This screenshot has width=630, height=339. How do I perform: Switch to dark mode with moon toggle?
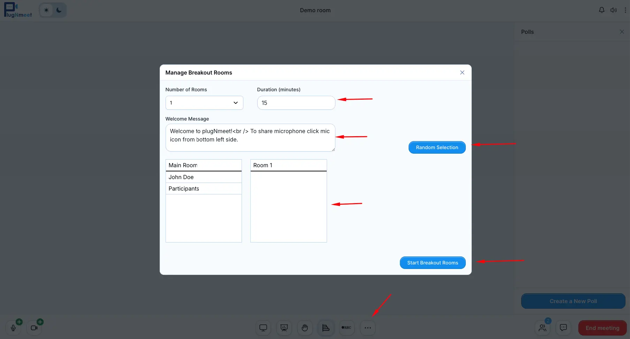59,10
